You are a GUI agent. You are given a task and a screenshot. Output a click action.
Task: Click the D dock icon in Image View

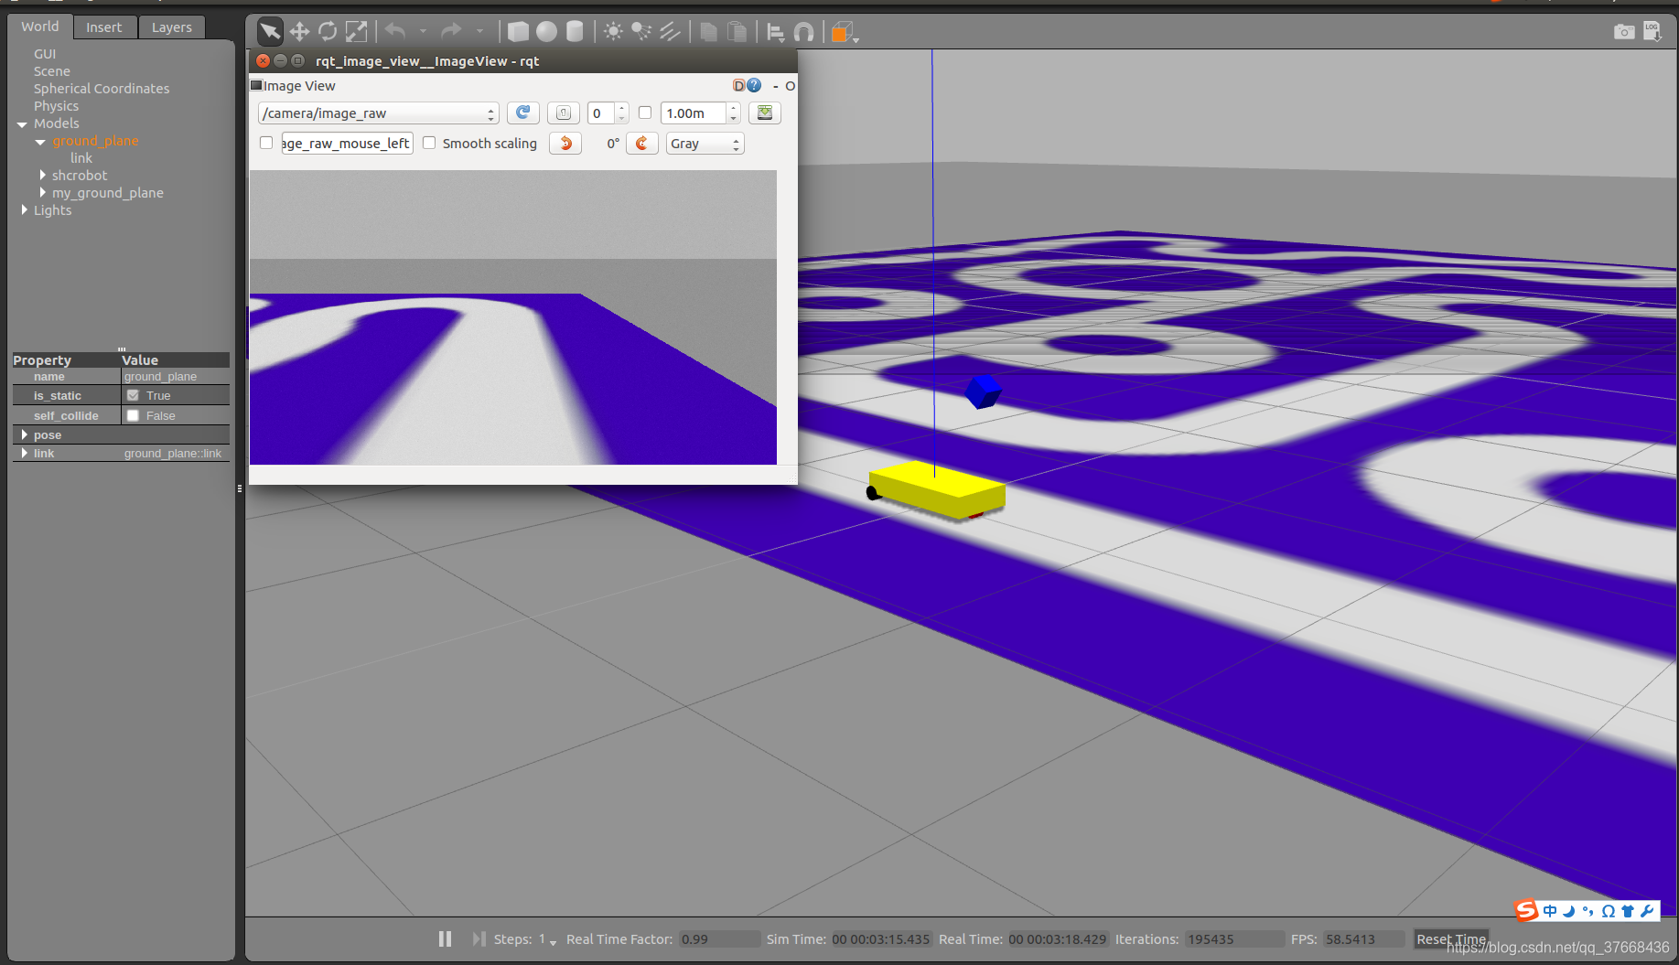coord(738,85)
